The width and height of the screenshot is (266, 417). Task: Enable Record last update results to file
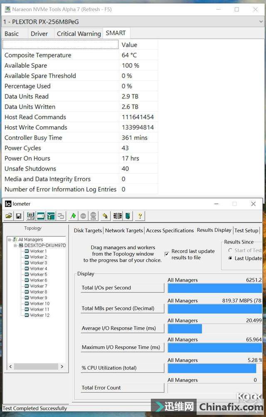click(167, 254)
